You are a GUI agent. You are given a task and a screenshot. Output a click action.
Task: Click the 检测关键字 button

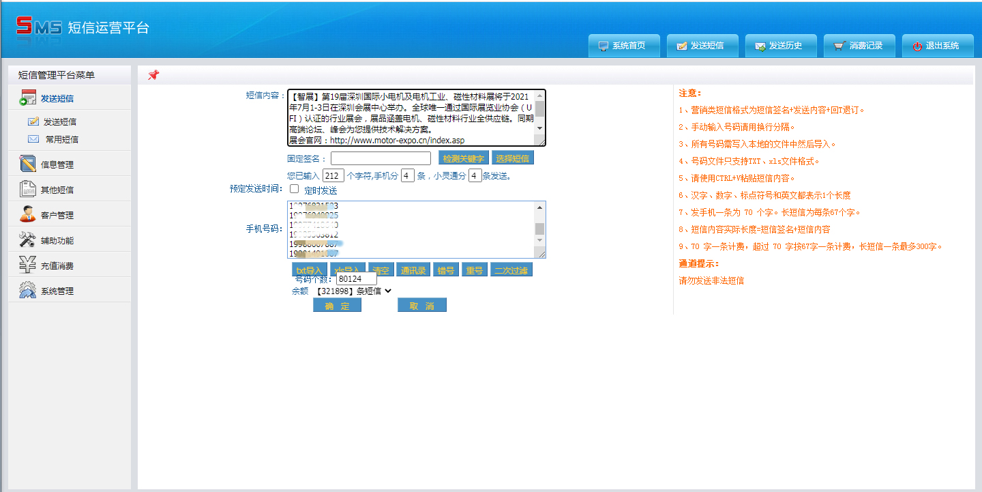(x=463, y=158)
